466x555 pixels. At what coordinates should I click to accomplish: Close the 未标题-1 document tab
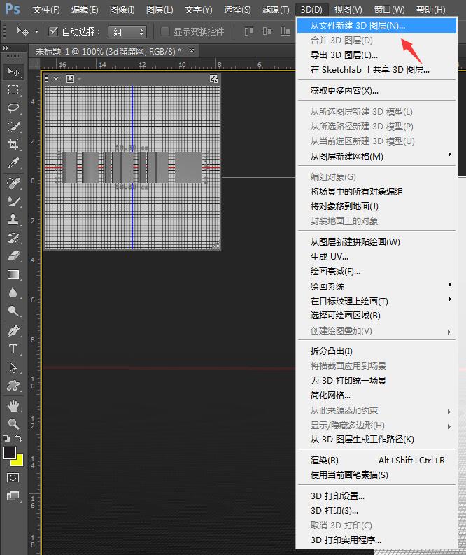coord(192,51)
